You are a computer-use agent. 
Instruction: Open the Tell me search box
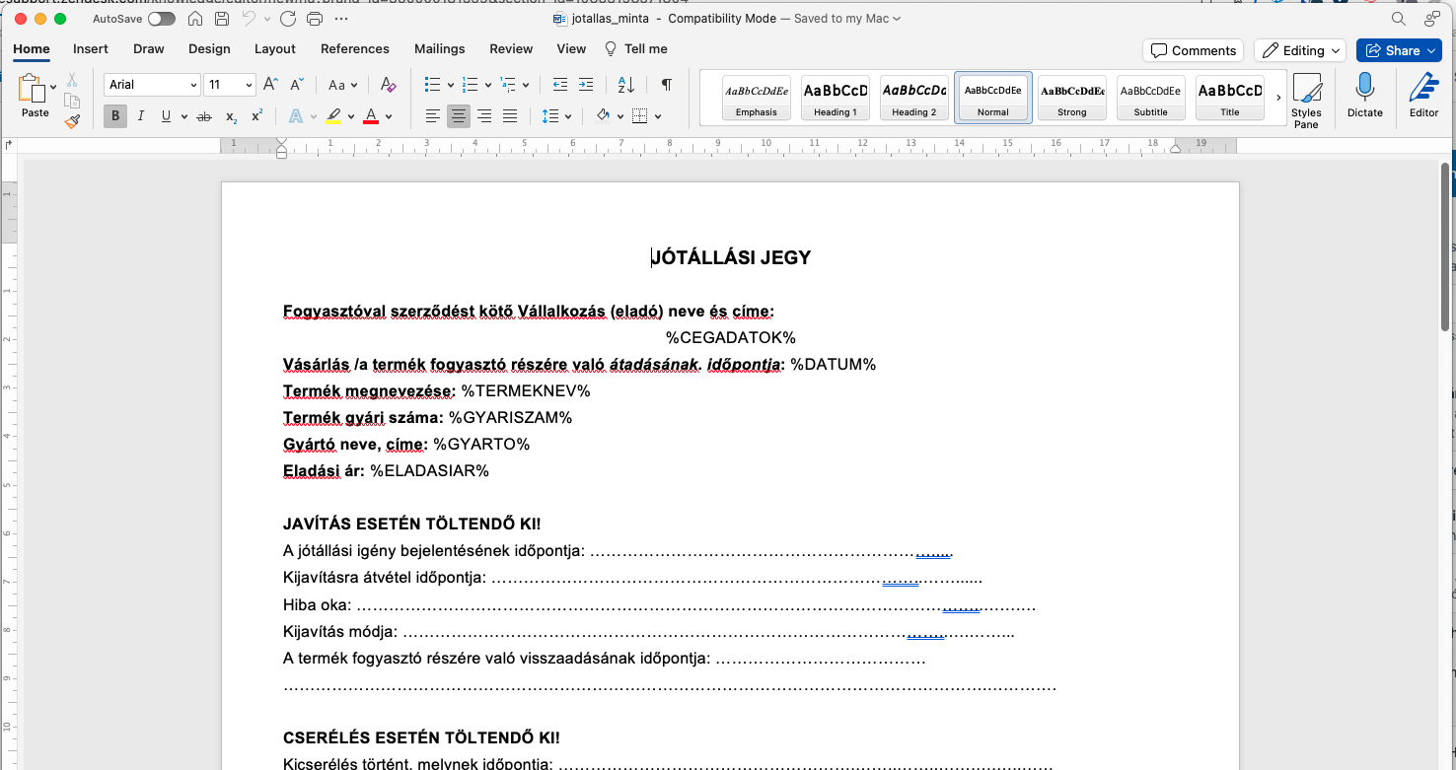636,48
